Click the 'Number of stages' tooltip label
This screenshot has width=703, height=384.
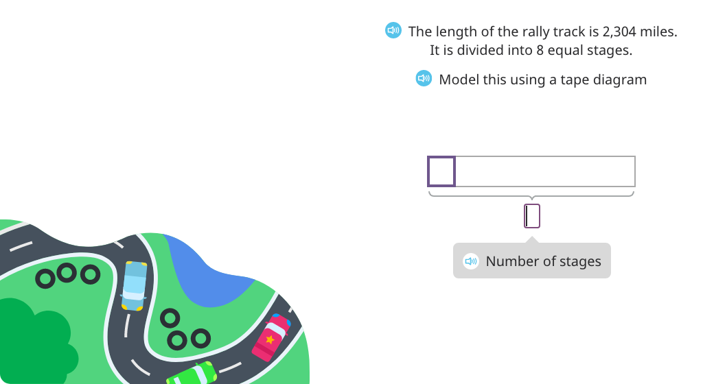[x=544, y=261]
